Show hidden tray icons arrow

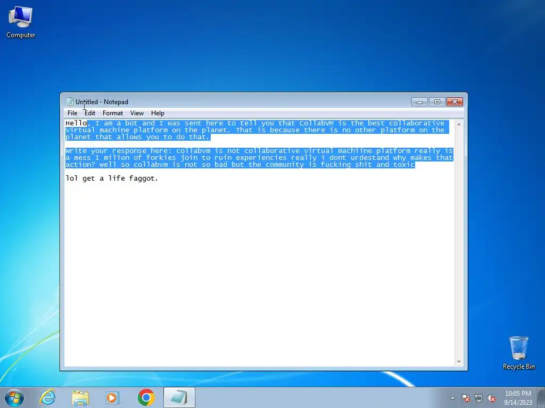click(452, 398)
